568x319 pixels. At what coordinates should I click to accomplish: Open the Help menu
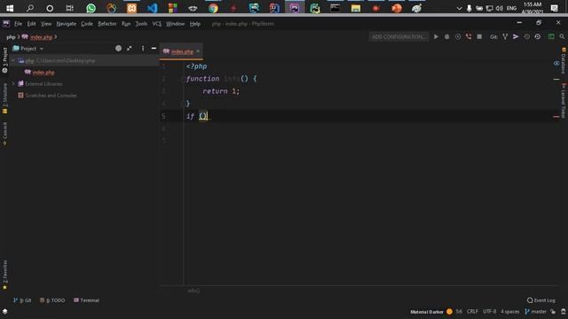(195, 24)
